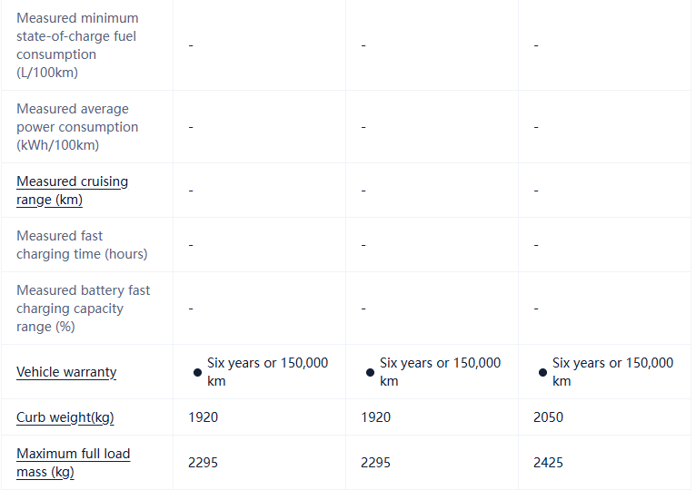The height and width of the screenshot is (490, 696).
Task: Click the Measured fast charging time (hours) label
Action: pos(82,245)
